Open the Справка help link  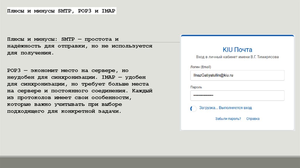[x=253, y=119]
